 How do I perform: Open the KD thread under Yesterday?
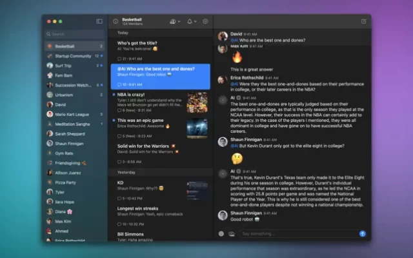point(148,188)
